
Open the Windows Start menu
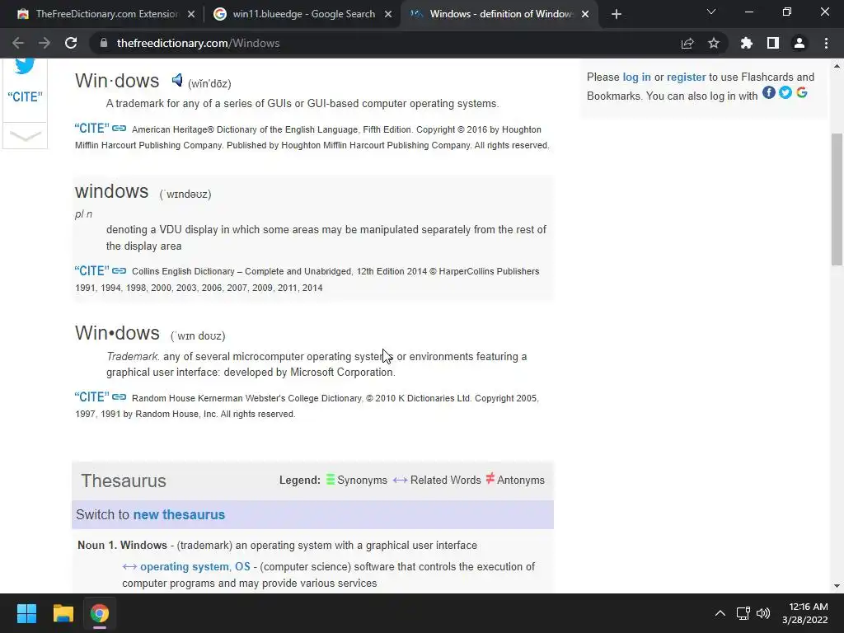click(x=26, y=613)
